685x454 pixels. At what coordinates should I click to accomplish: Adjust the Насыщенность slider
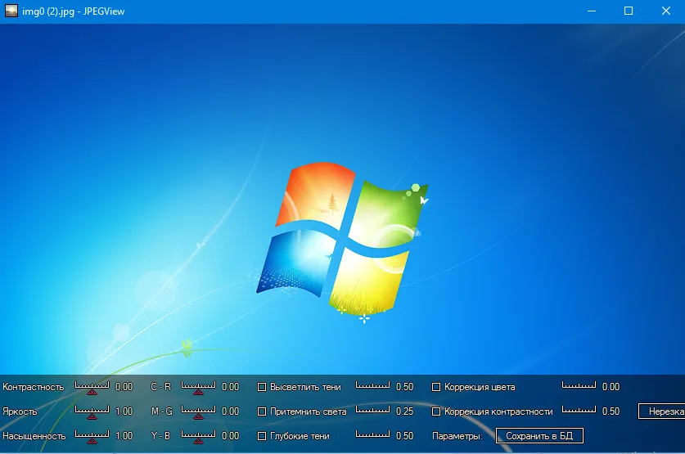tap(92, 436)
